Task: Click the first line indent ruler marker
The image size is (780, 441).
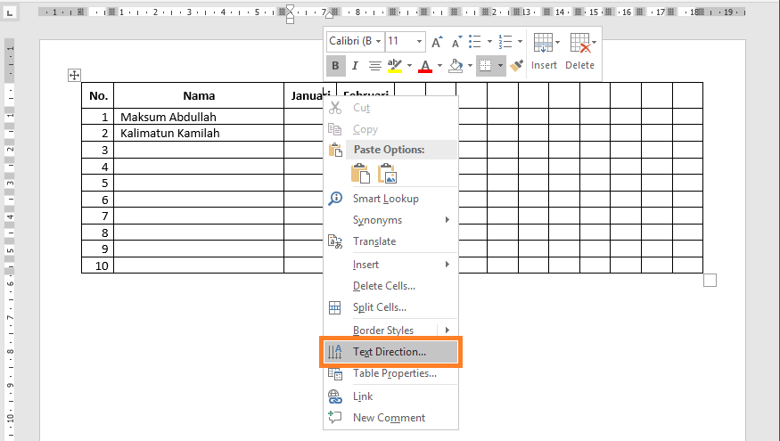Action: [291, 8]
